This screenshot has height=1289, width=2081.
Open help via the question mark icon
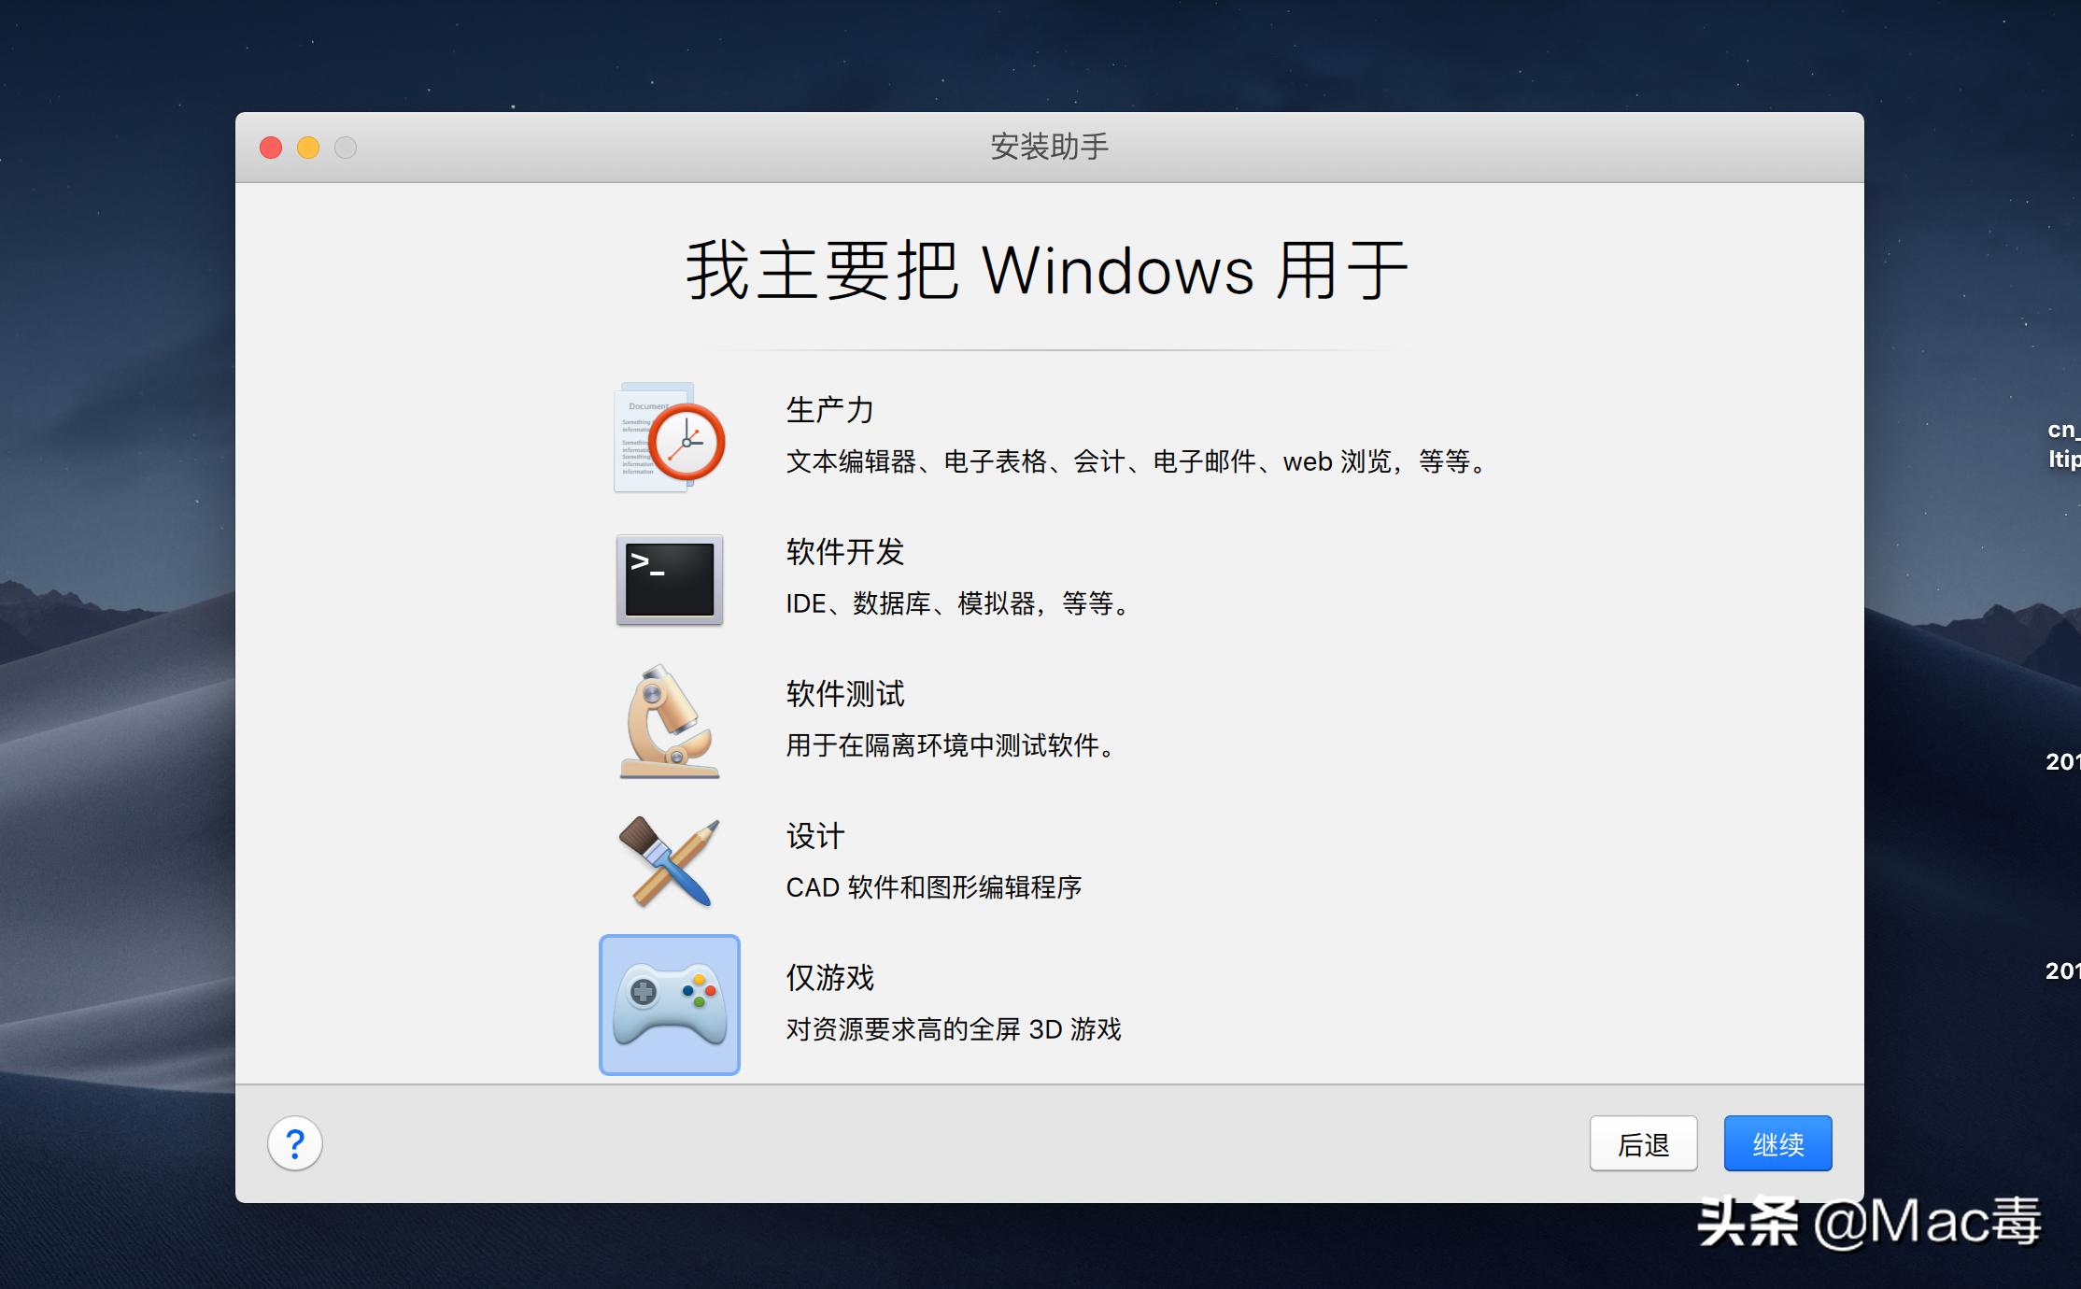295,1142
